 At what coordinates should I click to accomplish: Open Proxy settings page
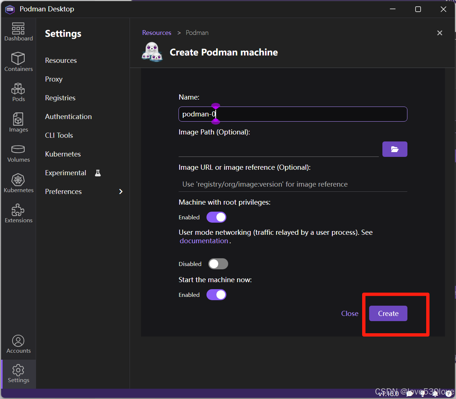(x=54, y=79)
